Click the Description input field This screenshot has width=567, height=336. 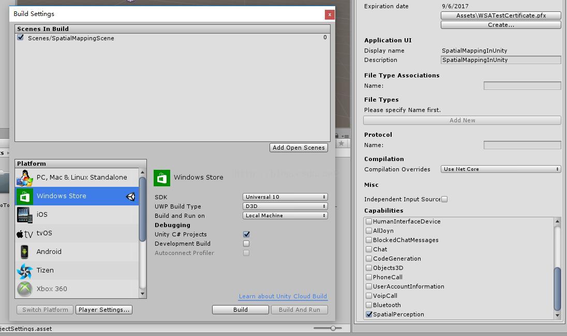(x=501, y=60)
